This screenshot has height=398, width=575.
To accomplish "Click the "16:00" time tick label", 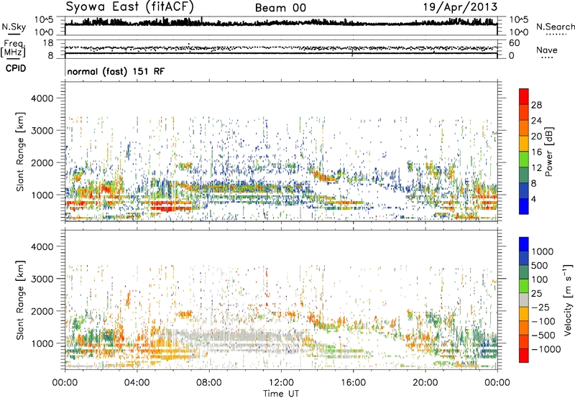I will pos(353,383).
